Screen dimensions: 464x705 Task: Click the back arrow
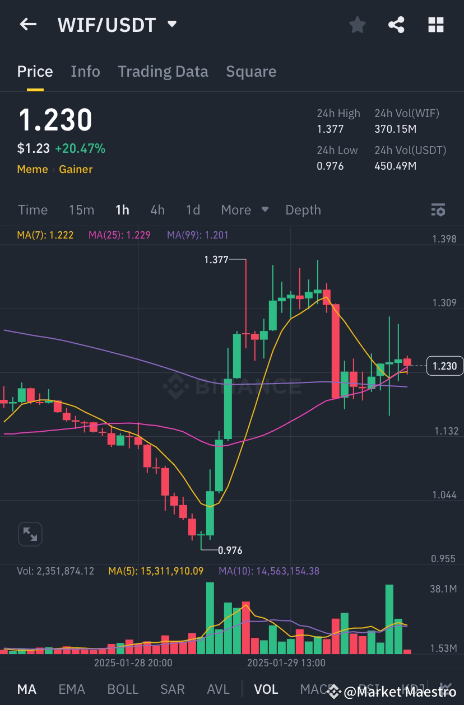click(28, 25)
